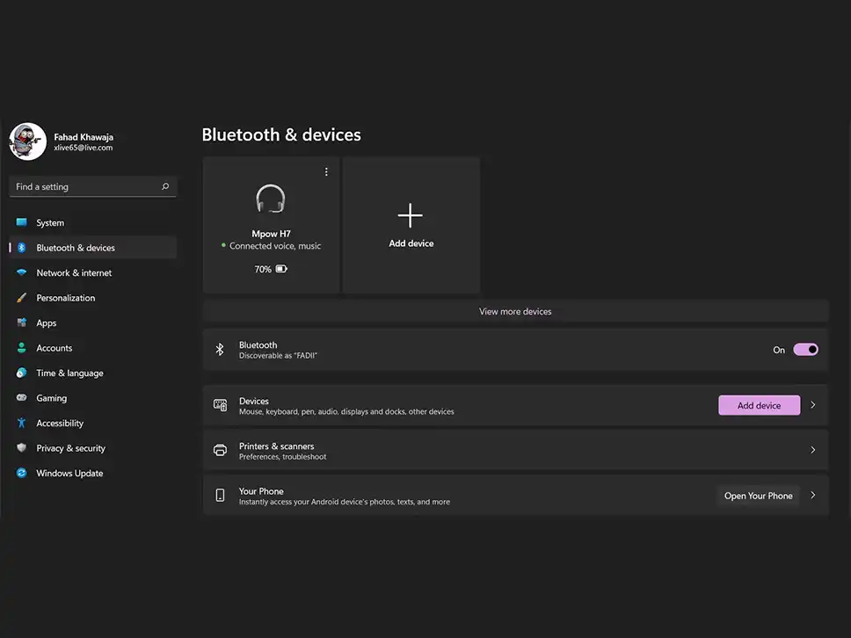Click View more devices
Viewport: 851px width, 638px height.
coord(515,311)
